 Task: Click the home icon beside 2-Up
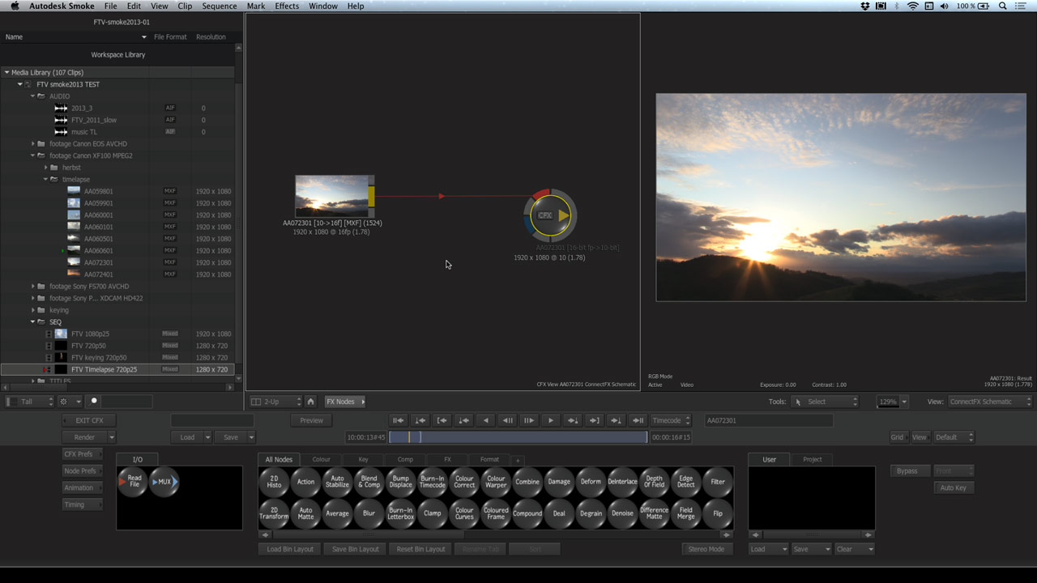click(311, 402)
